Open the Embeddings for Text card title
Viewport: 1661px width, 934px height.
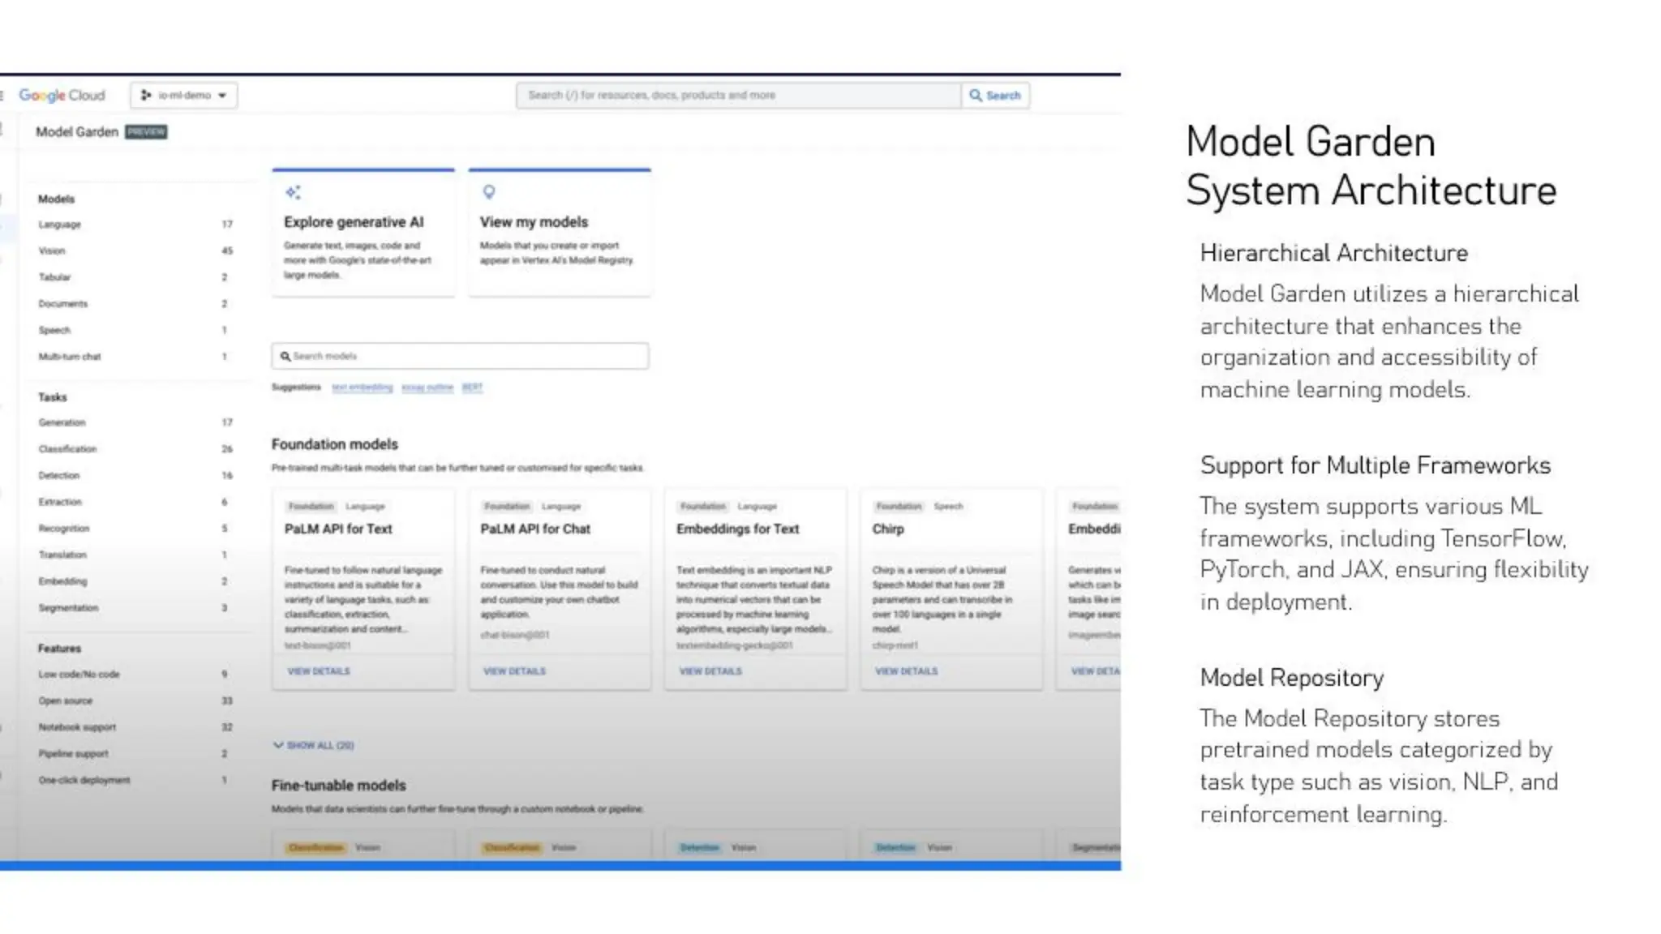pos(738,529)
